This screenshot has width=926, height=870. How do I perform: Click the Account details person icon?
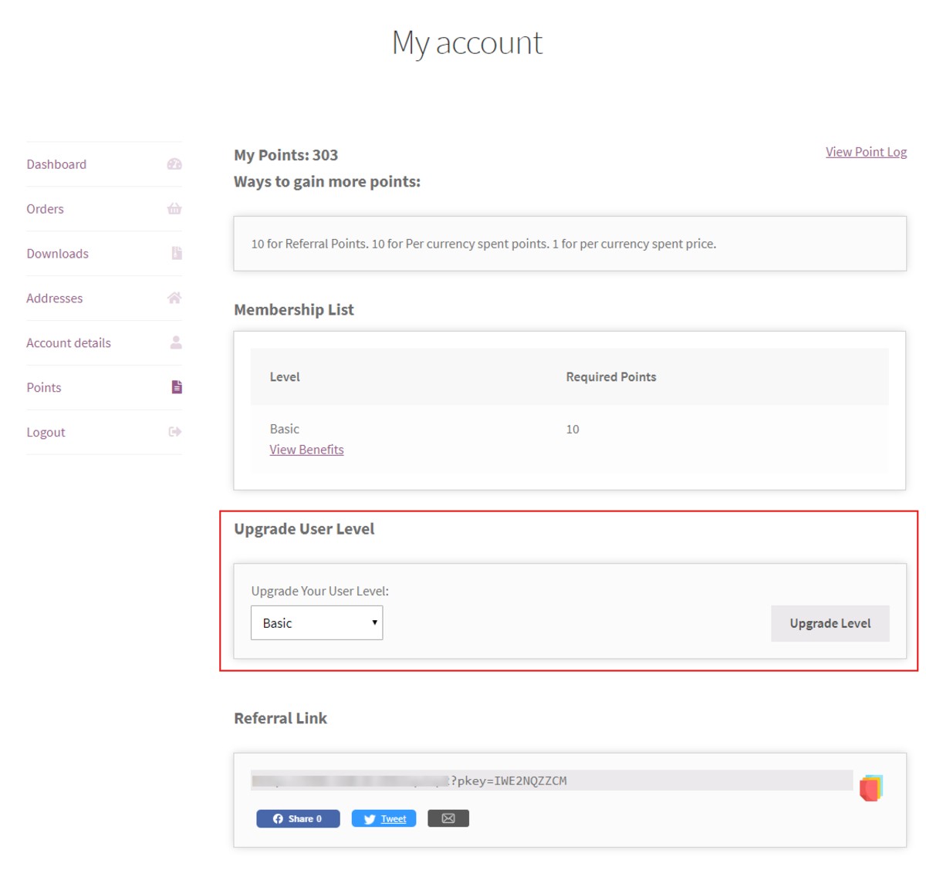pyautogui.click(x=176, y=342)
